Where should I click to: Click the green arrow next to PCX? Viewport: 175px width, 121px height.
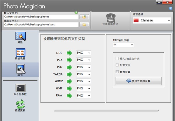[x=69, y=60]
